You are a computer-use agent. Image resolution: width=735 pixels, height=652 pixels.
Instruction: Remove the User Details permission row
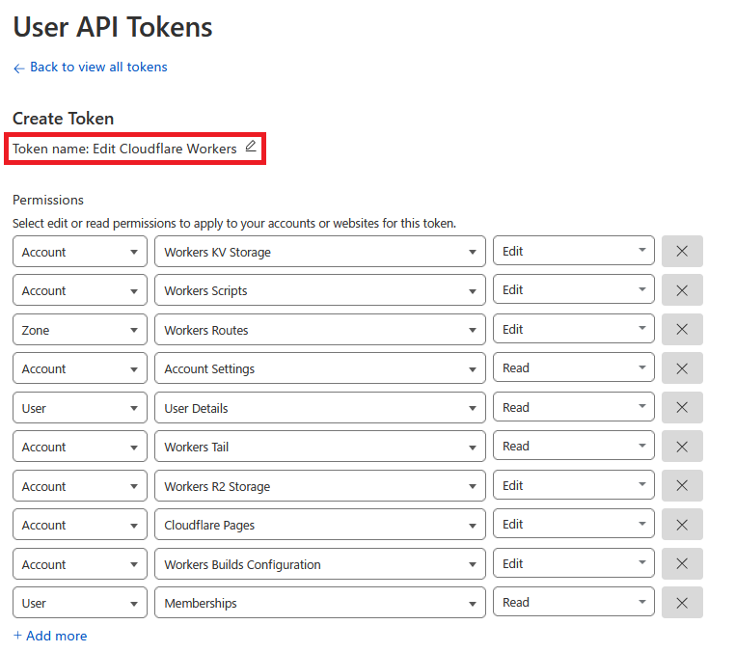(682, 407)
